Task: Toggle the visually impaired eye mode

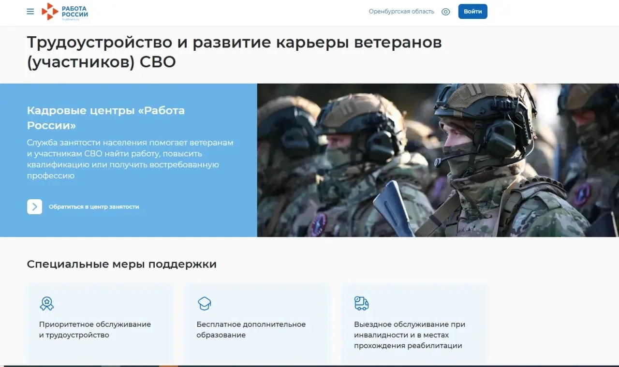Action: coord(446,12)
